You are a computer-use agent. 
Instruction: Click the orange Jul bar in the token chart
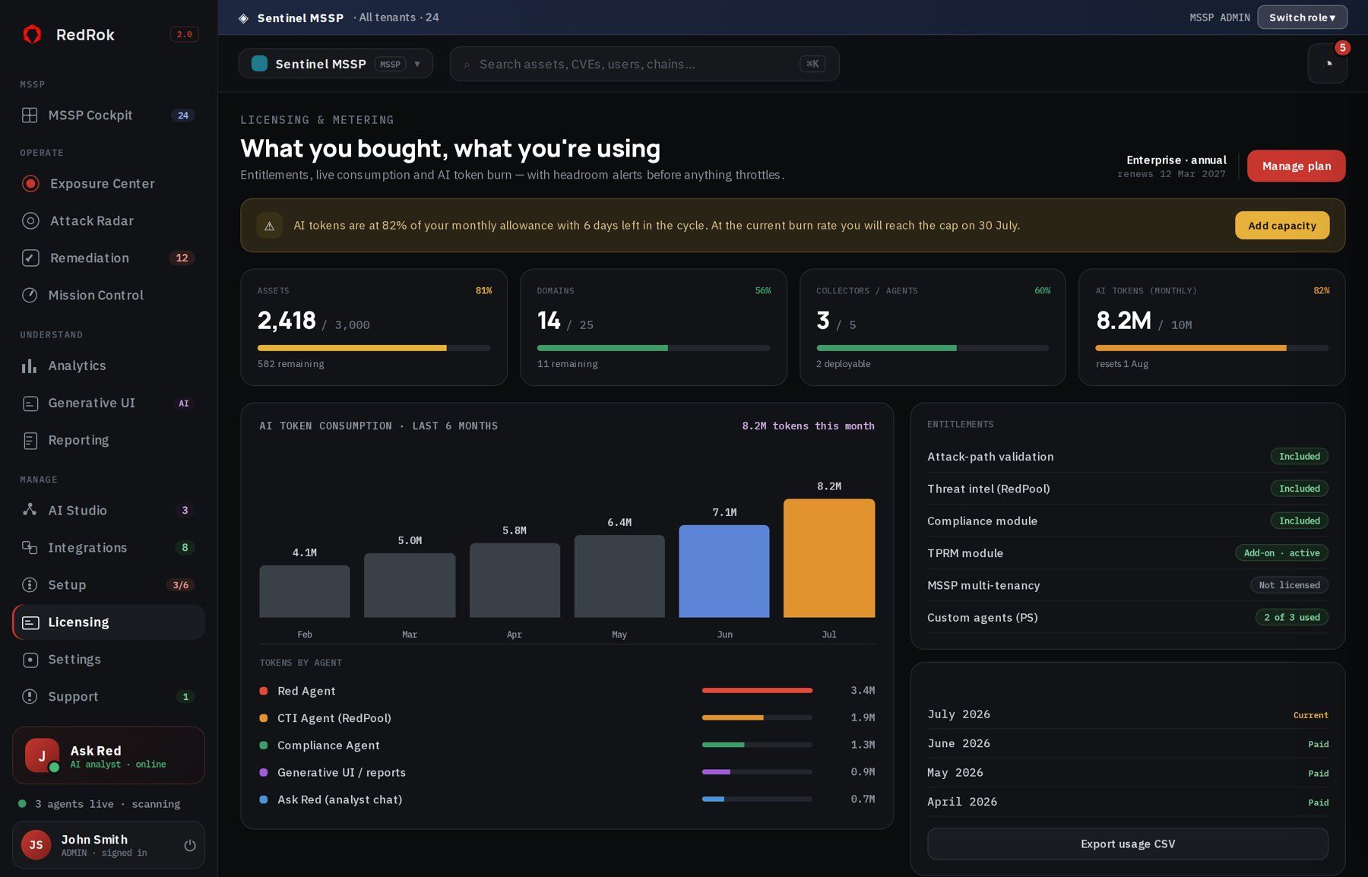tap(828, 558)
